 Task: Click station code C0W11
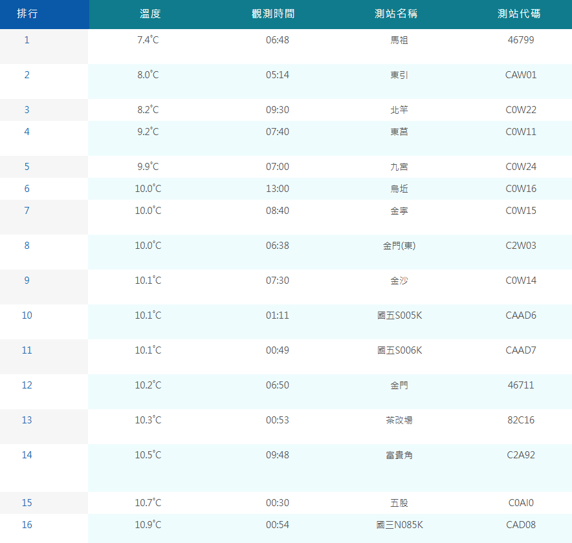pos(521,132)
